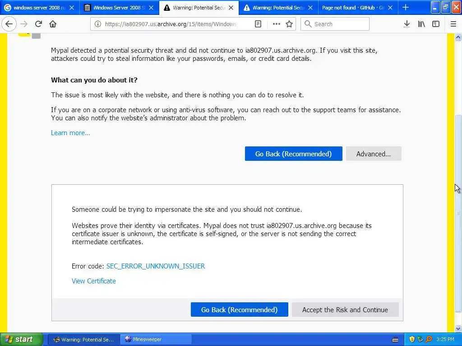
Task: Click the magnifier tray icon
Action: point(429,340)
